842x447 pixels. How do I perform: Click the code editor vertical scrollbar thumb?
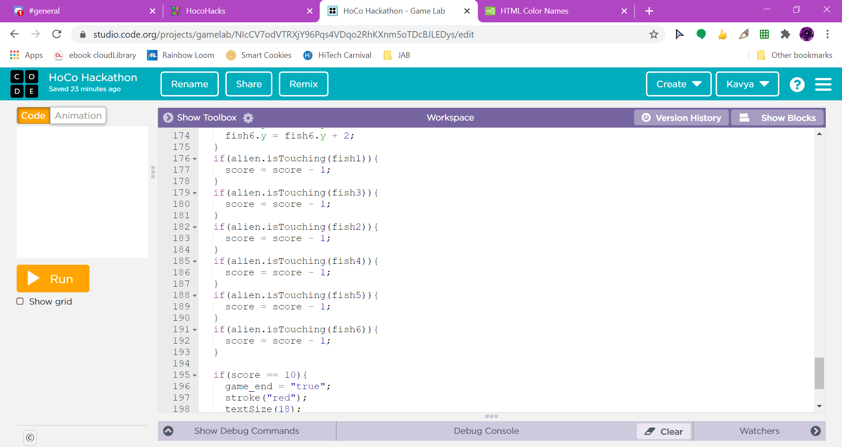pos(819,373)
